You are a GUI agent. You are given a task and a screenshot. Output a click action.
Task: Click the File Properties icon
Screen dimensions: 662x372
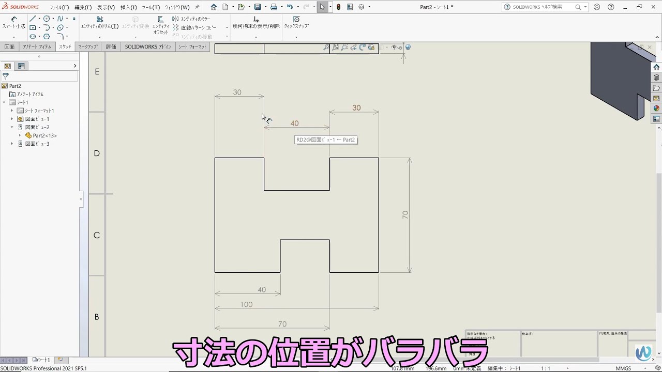coord(350,7)
